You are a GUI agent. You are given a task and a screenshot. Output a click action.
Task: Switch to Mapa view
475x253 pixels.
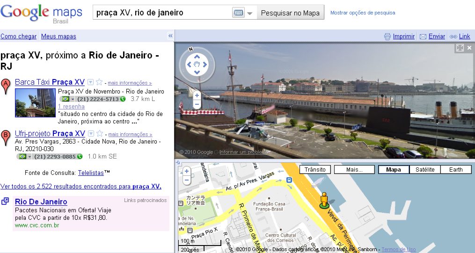click(x=394, y=169)
